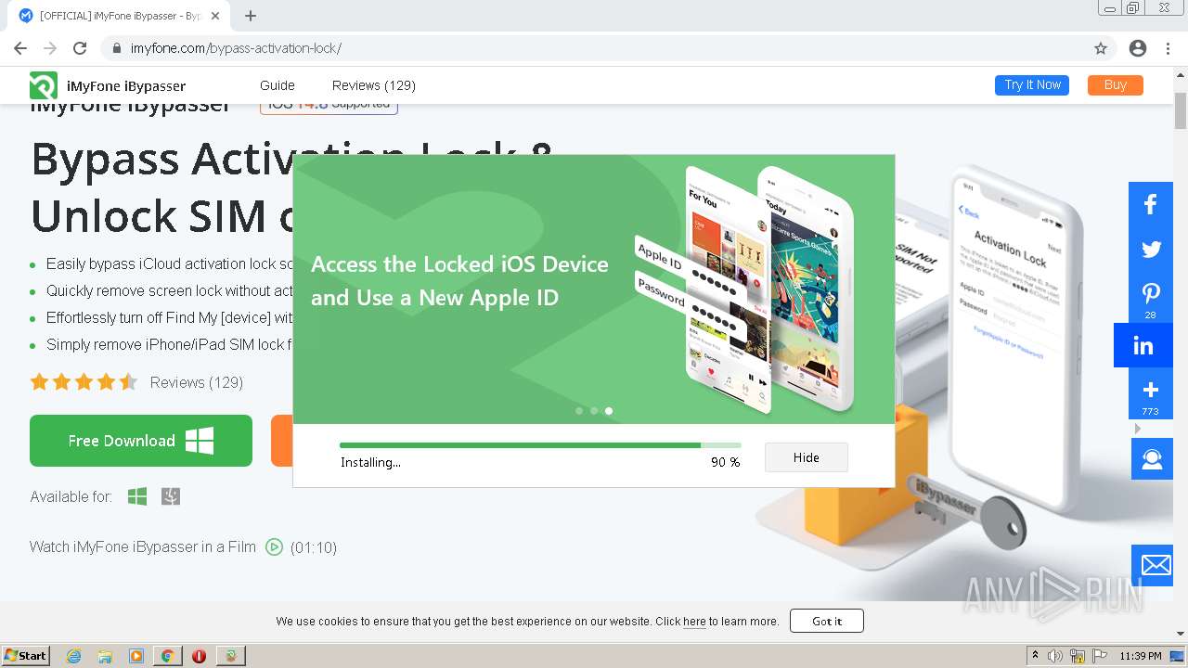The image size is (1188, 668).
Task: Open Chrome's three-dot menu
Action: pyautogui.click(x=1168, y=48)
